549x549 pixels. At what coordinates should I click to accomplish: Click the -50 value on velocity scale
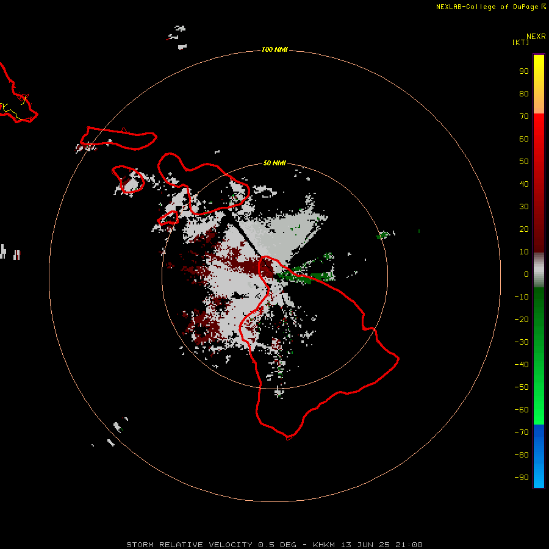pyautogui.click(x=522, y=387)
